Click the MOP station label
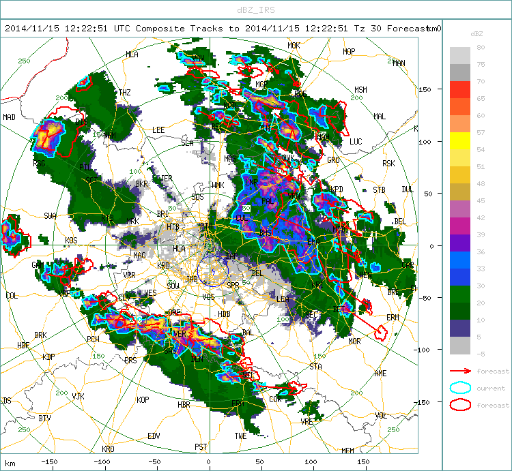The height and width of the screenshot is (471, 512). [x=349, y=52]
